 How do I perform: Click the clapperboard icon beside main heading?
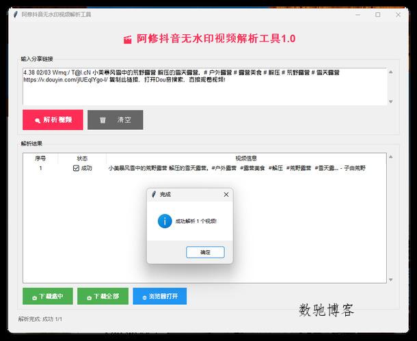[127, 40]
